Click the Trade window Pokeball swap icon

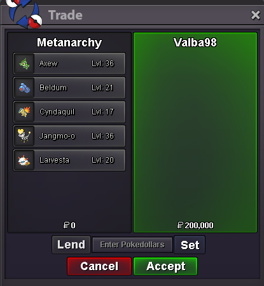click(x=24, y=13)
